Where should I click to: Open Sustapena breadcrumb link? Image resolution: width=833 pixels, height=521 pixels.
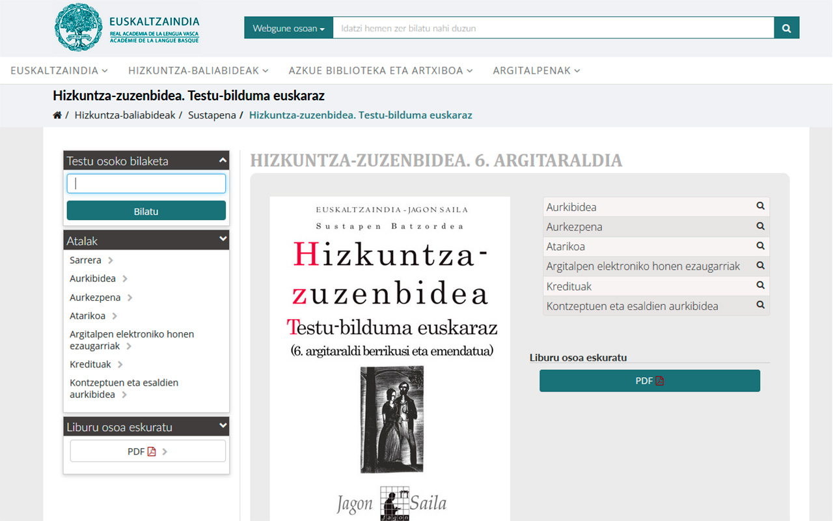coord(212,115)
